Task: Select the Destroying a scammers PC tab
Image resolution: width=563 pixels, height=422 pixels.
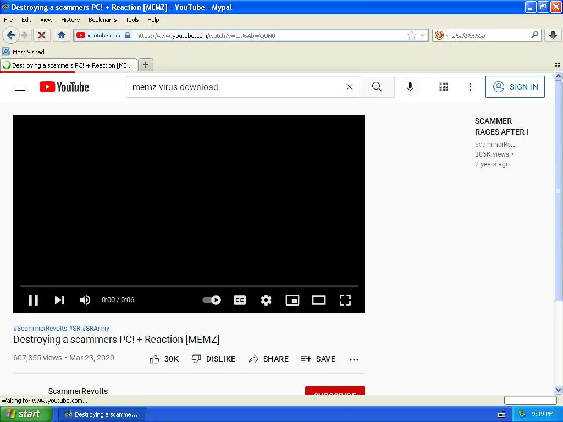Action: click(x=69, y=65)
